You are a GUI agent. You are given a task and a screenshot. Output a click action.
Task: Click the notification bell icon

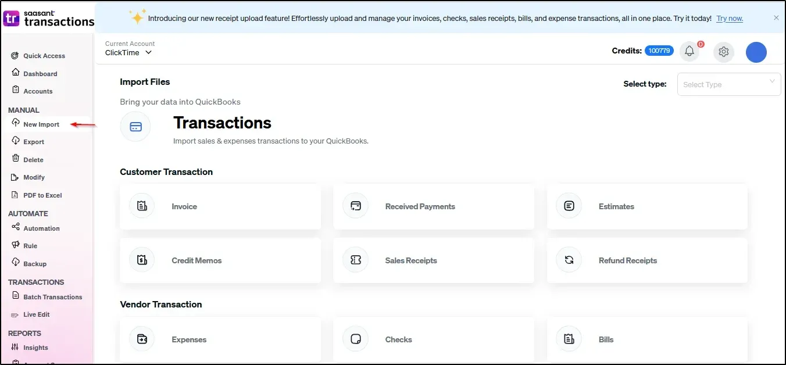[689, 51]
